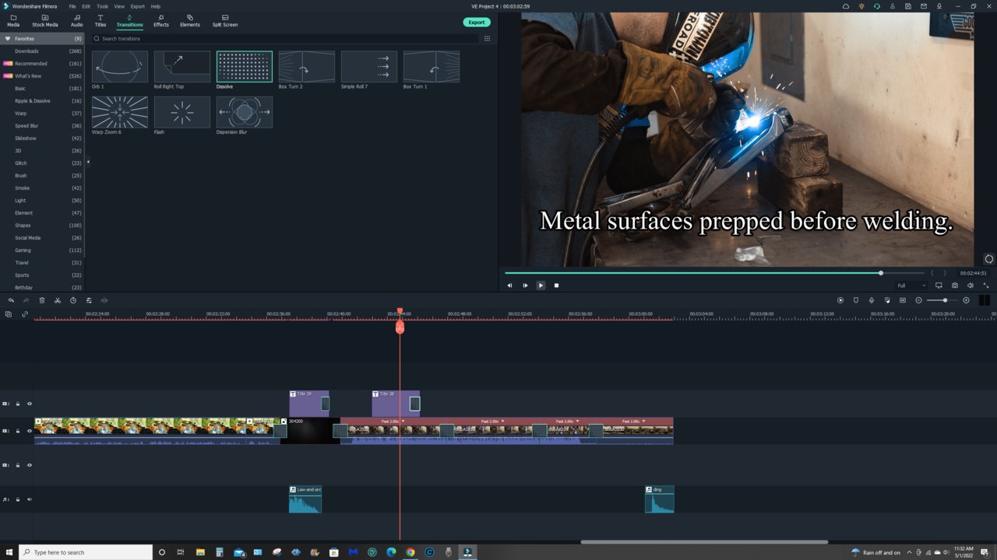Screen dimensions: 997x560
Task: Step forward one frame in preview
Action: click(x=526, y=285)
